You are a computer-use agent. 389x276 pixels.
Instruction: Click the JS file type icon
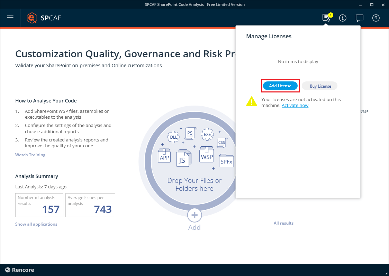click(x=183, y=159)
